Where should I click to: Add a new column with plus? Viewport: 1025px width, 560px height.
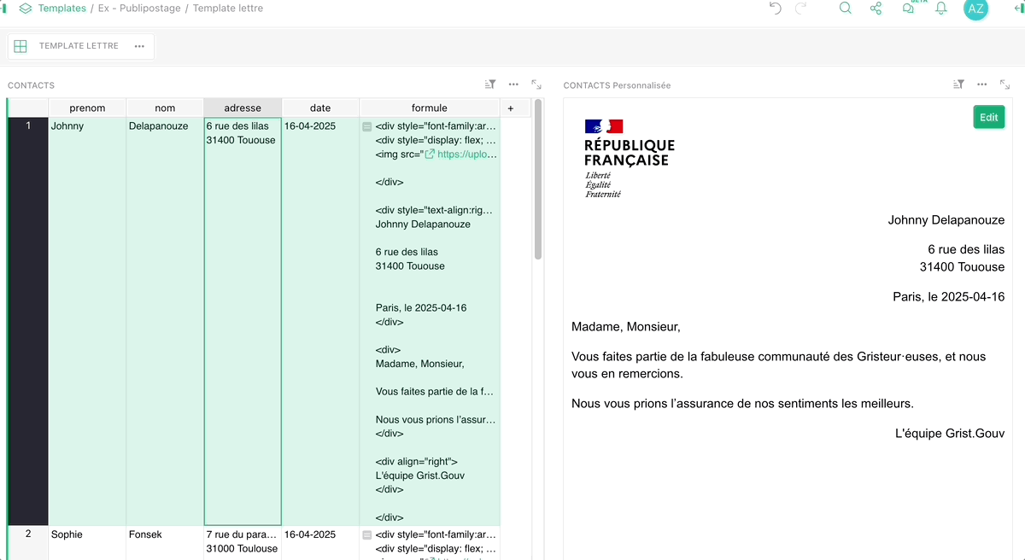click(511, 108)
